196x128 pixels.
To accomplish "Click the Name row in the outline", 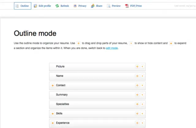I will tap(92, 76).
